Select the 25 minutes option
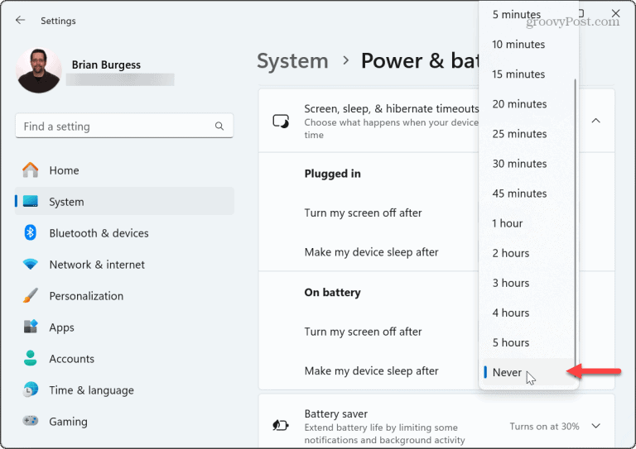Viewport: 636px width, 449px height. pyautogui.click(x=528, y=134)
